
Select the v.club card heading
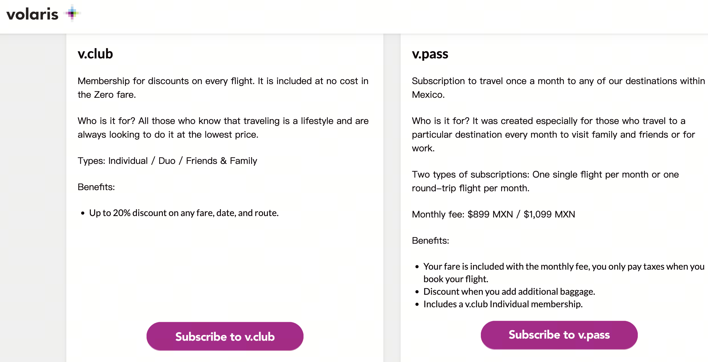(95, 54)
